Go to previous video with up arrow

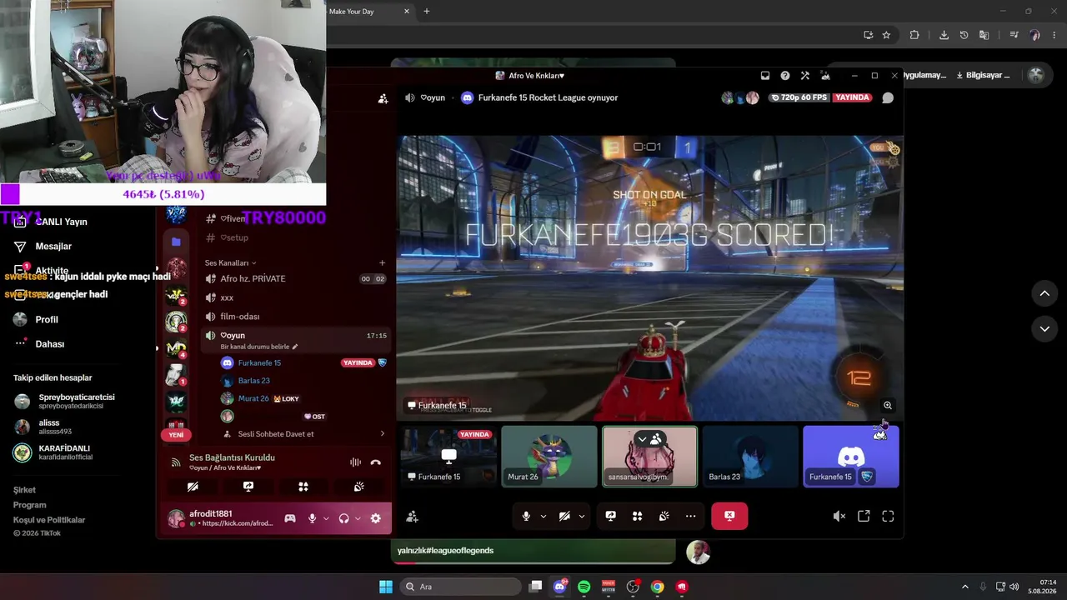point(1044,293)
